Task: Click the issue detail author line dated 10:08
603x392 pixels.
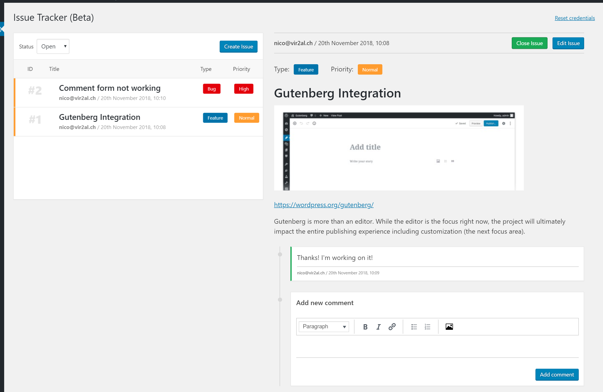Action: tap(331, 43)
